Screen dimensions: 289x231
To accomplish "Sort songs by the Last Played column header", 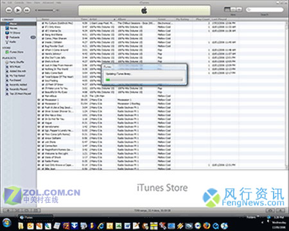I will [225, 19].
